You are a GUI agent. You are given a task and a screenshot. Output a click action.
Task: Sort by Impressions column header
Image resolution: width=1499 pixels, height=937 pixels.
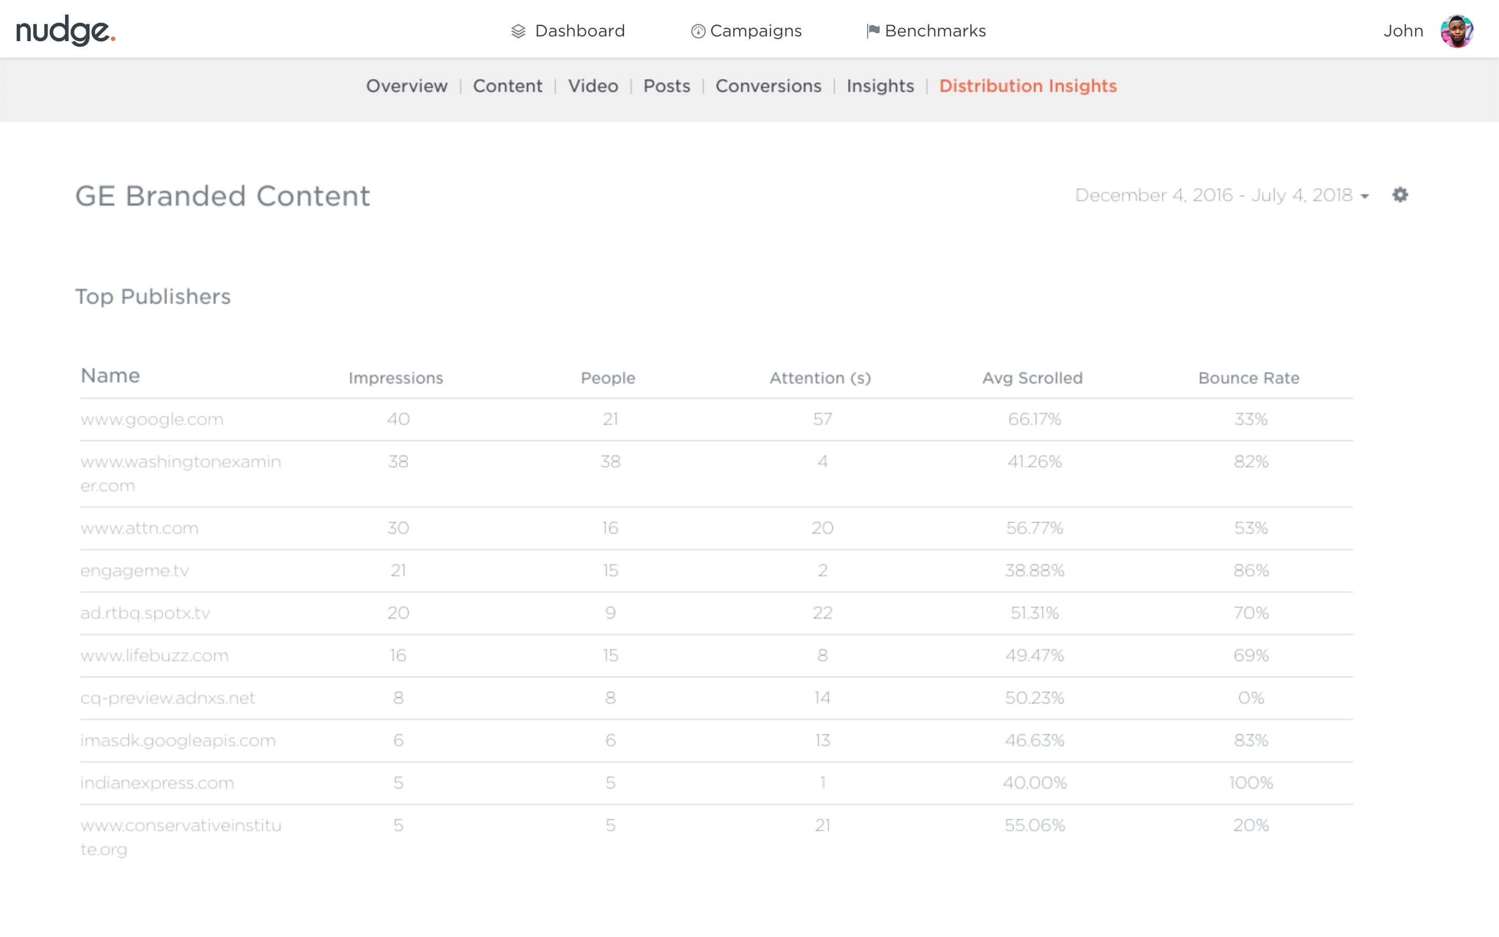click(x=396, y=378)
